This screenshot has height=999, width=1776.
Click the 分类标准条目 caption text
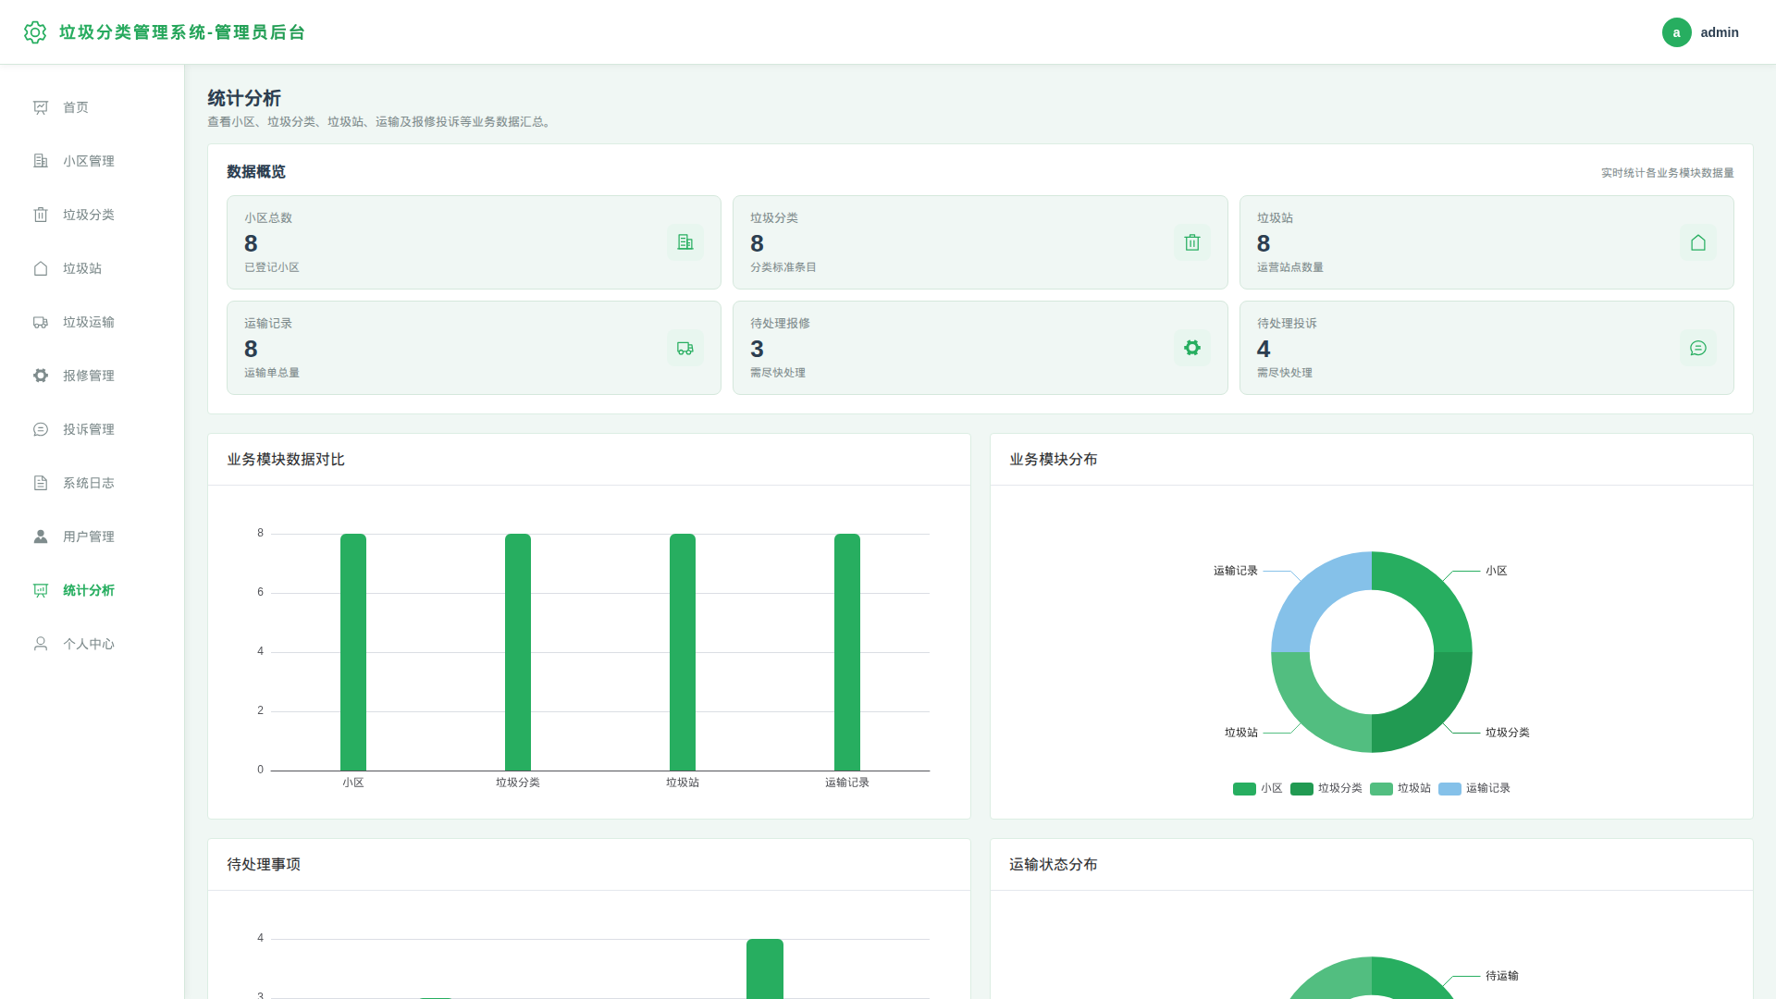(x=783, y=267)
